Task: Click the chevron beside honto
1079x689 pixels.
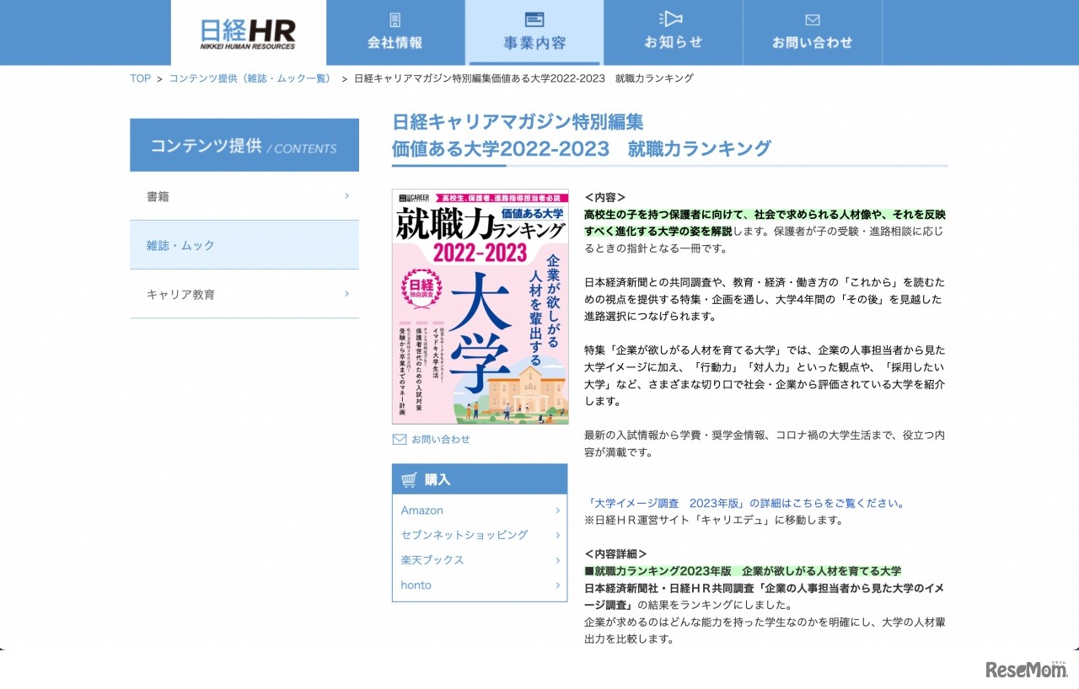Action: tap(558, 585)
